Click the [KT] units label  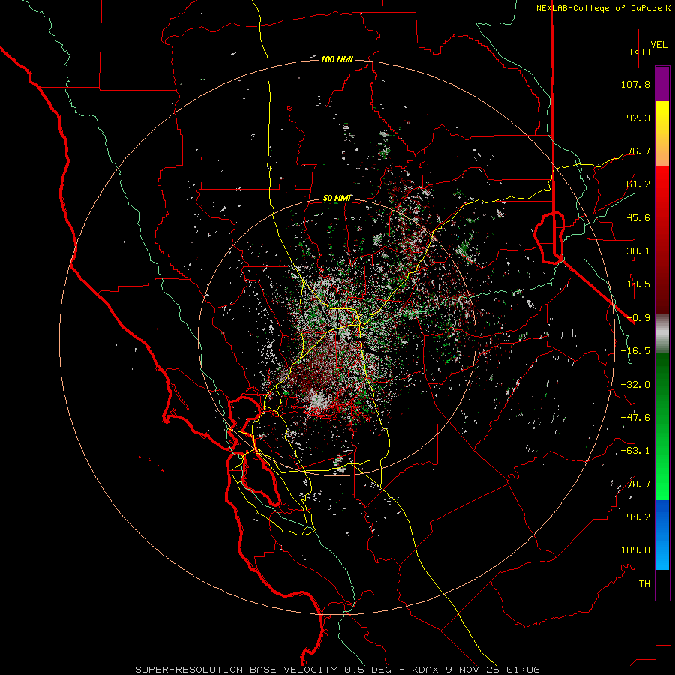(x=640, y=52)
